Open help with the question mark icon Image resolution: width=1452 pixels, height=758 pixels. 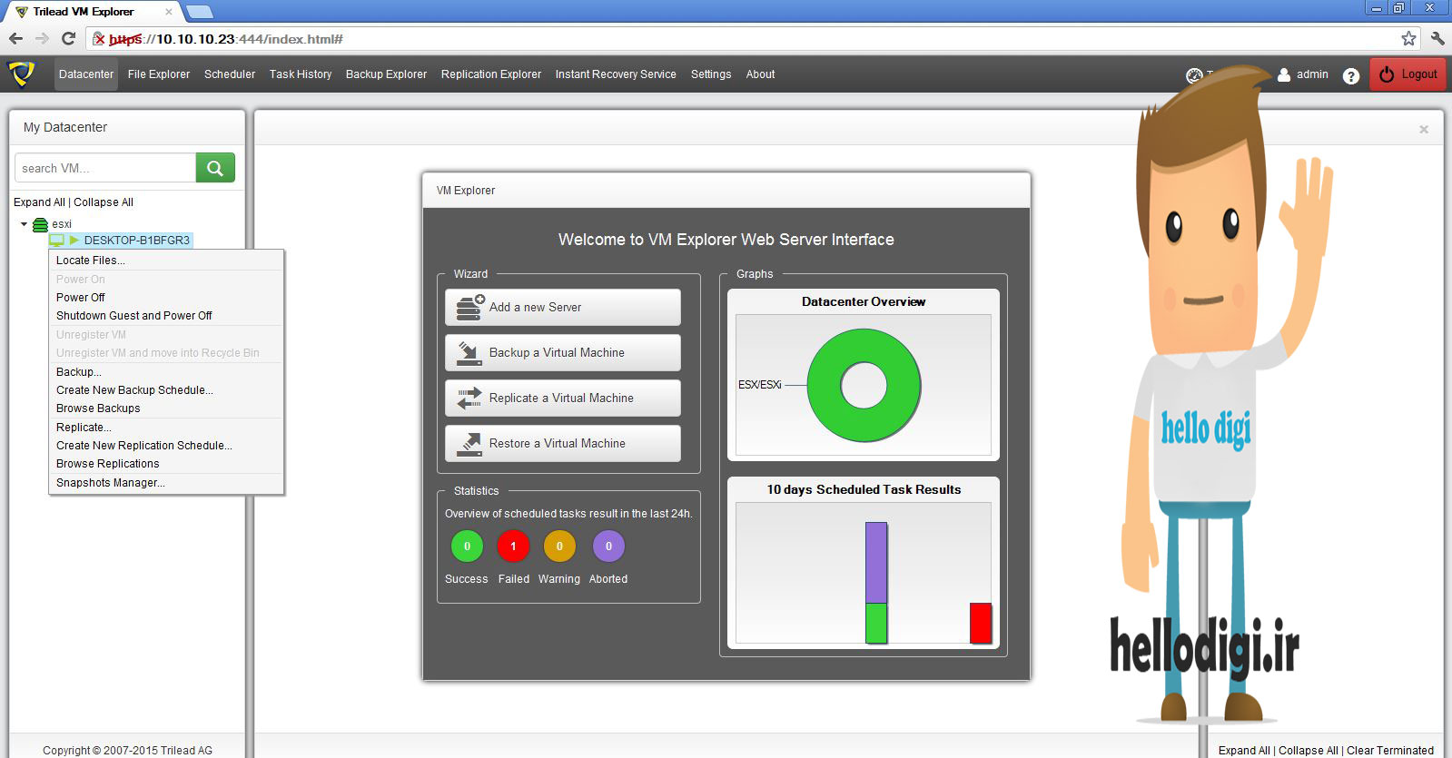tap(1351, 75)
